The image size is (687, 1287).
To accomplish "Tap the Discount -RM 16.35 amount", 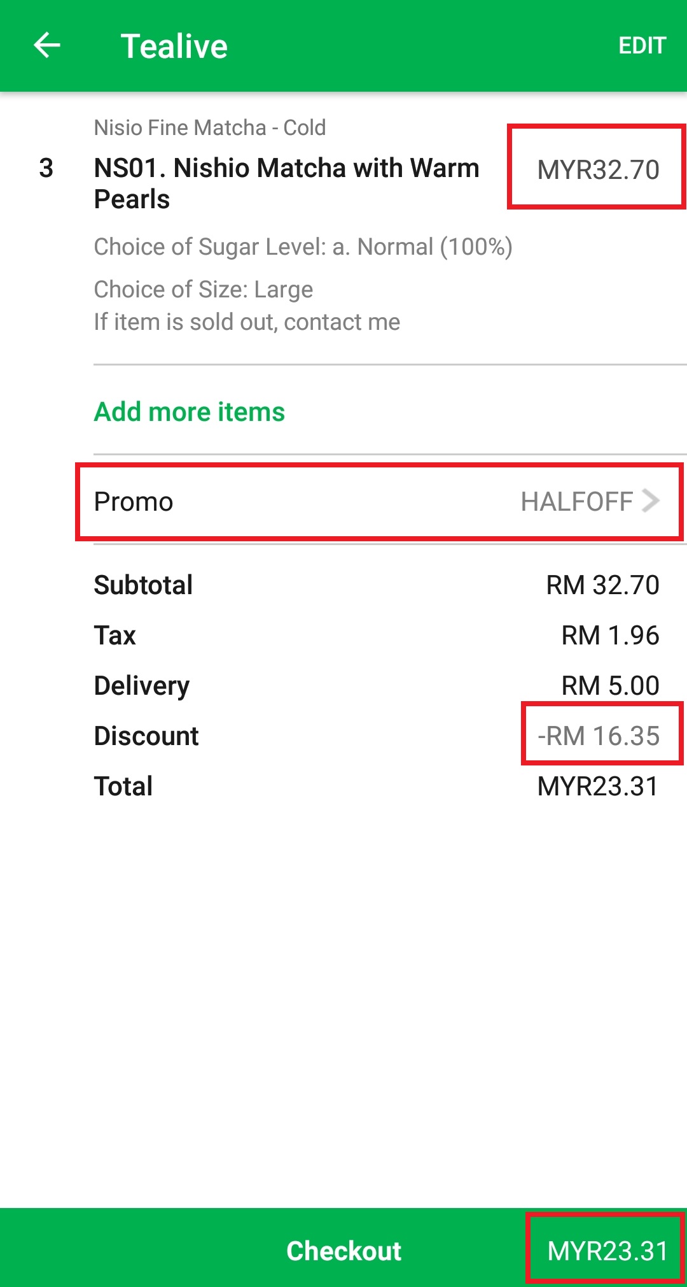I will 599,736.
